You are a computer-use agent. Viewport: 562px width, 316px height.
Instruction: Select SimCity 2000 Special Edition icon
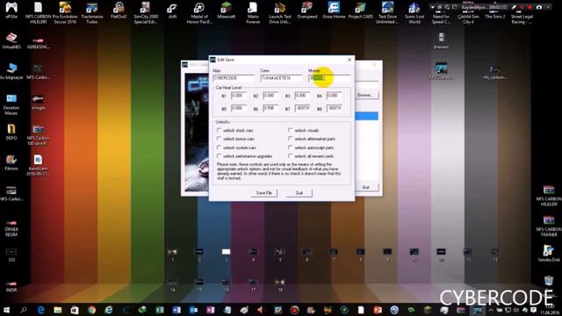pyautogui.click(x=146, y=12)
